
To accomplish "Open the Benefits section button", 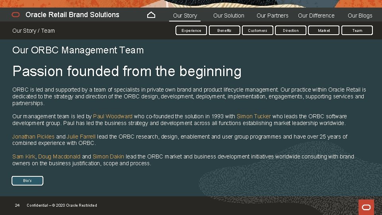I will click(224, 31).
